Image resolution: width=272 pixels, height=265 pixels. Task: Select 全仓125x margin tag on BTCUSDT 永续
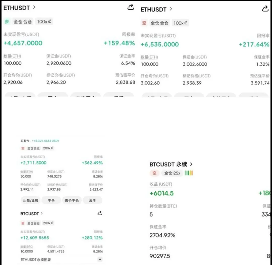pyautogui.click(x=172, y=173)
